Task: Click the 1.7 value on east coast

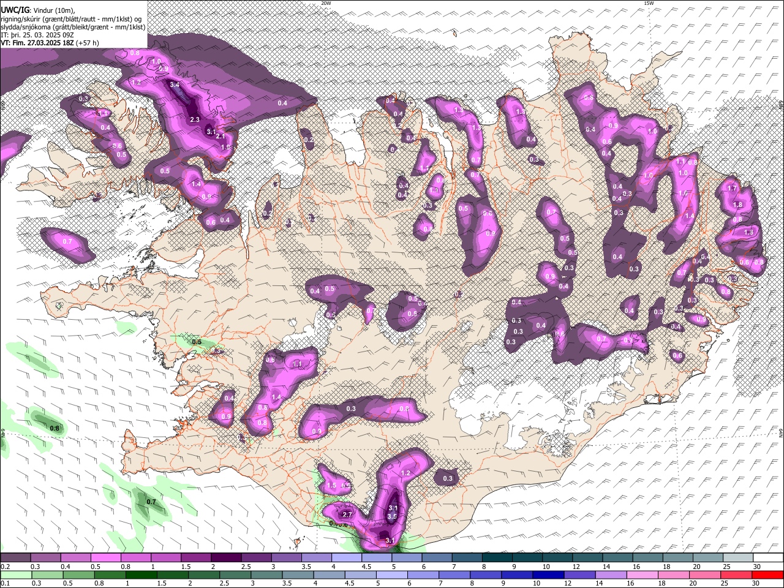Action: pos(732,189)
